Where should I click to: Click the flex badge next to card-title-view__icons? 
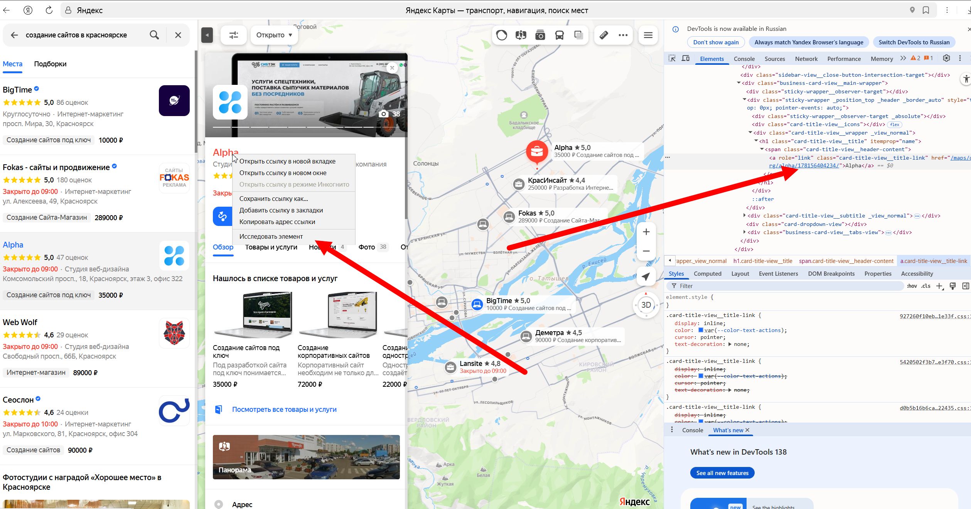point(895,125)
